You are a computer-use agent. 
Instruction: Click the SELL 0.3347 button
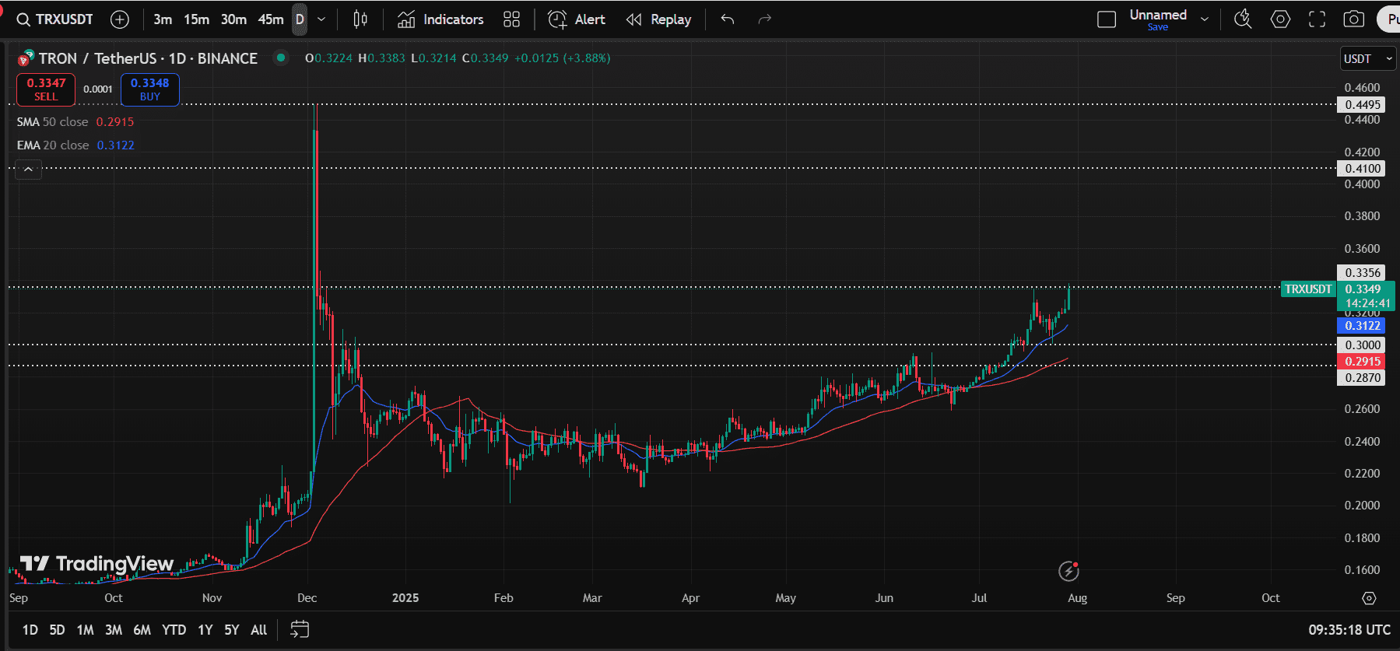pos(46,89)
